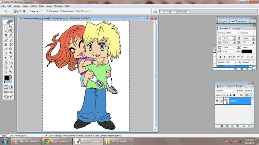Toggle the Anti-aliased checkbox
Viewport: 259px width, 145px height.
pyautogui.click(x=47, y=11)
